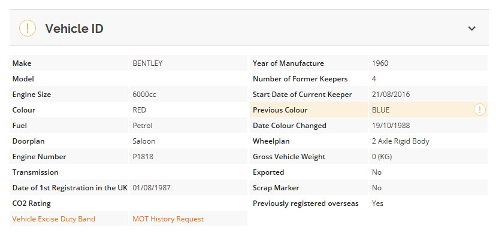Click the Number of Former Keepers label

300,79
